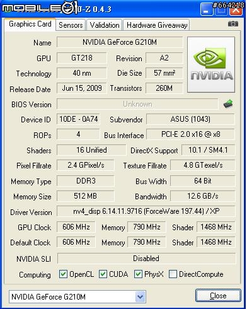Select the Graphics Card tab
Screen dimensions: 247x309
(x=30, y=25)
